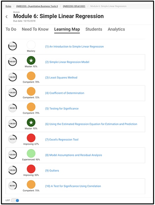Open the Analytics tab
The width and height of the screenshot is (155, 205).
(x=116, y=29)
